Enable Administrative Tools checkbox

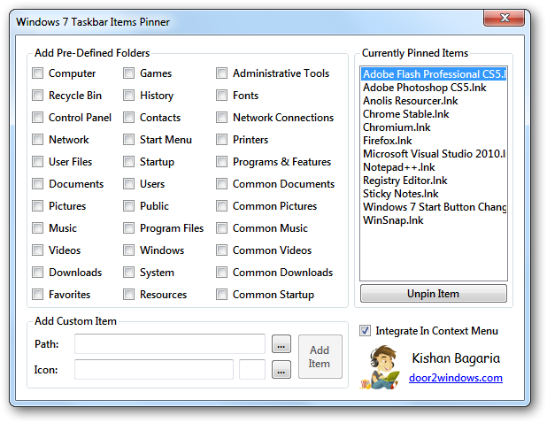[x=221, y=73]
